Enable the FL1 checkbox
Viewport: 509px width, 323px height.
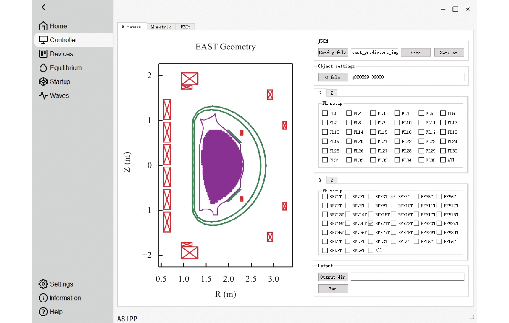[325, 113]
